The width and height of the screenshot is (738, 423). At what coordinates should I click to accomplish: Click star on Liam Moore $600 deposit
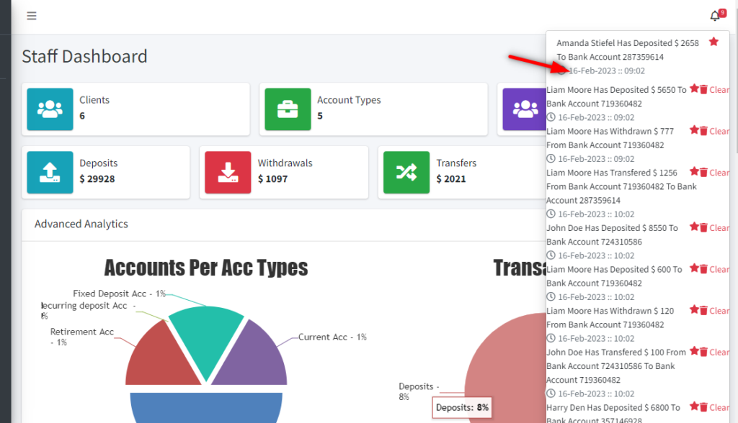(694, 268)
